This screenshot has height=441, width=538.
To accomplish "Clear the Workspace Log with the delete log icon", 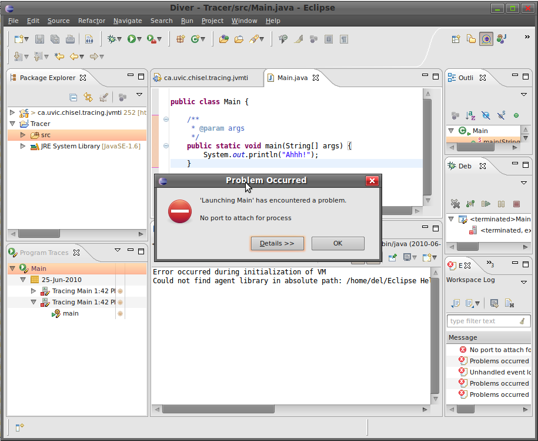I will (510, 304).
